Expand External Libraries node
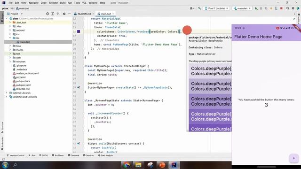 (7, 93)
